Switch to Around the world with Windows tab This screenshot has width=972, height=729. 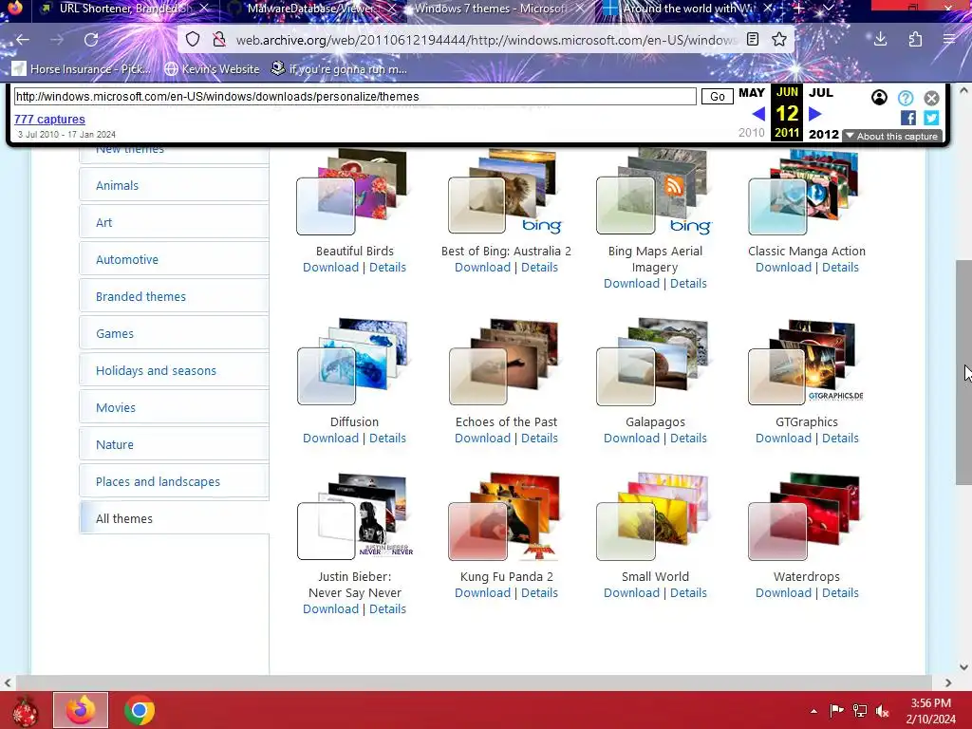[688, 9]
